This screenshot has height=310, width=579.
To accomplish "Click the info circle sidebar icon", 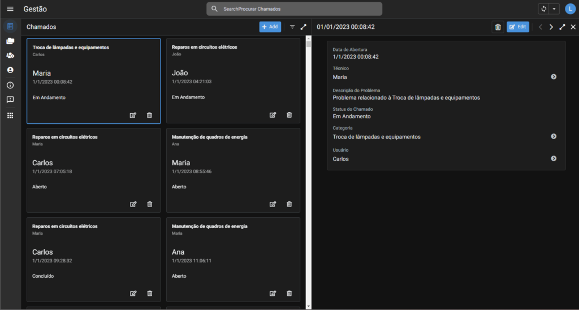I will [x=10, y=85].
